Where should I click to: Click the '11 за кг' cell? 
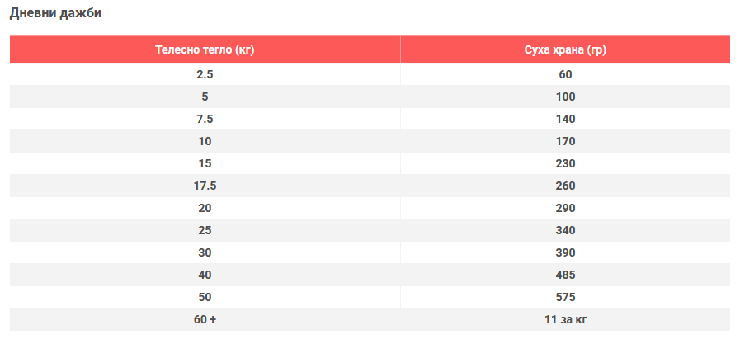(x=565, y=319)
